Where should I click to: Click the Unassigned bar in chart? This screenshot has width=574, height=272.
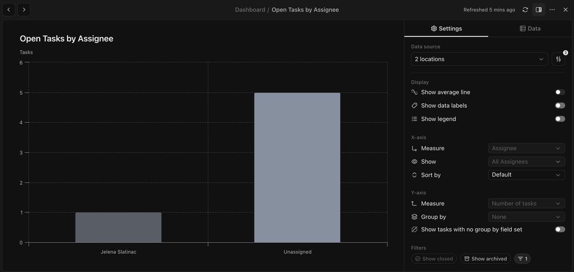[297, 167]
